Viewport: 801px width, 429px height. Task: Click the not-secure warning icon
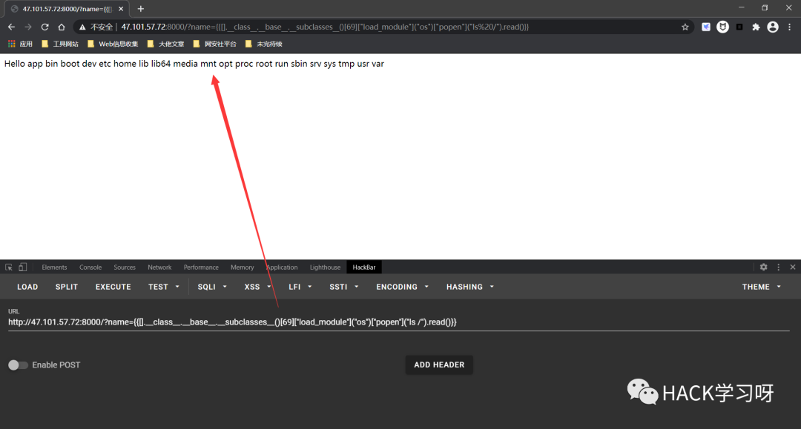coord(82,27)
